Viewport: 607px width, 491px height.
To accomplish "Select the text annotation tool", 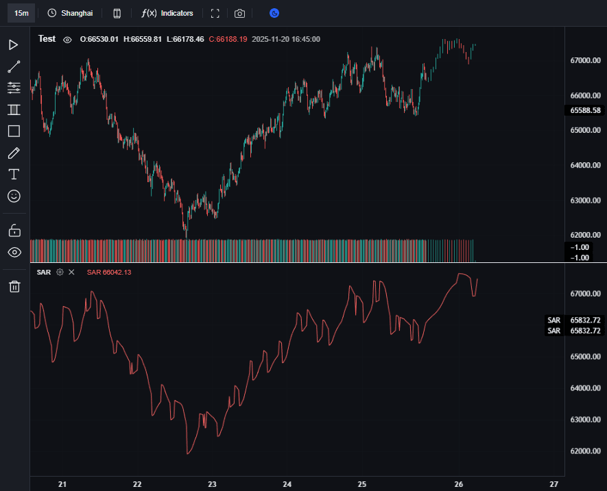I will 14,174.
